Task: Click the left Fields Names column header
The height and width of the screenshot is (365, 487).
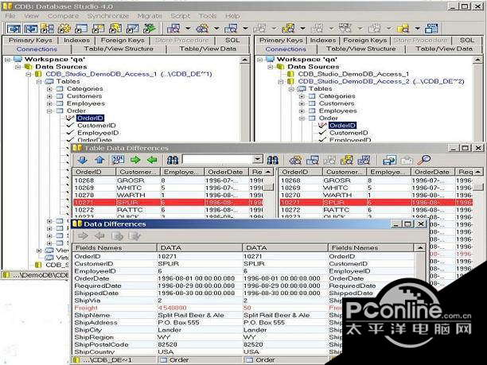Action: (115, 247)
